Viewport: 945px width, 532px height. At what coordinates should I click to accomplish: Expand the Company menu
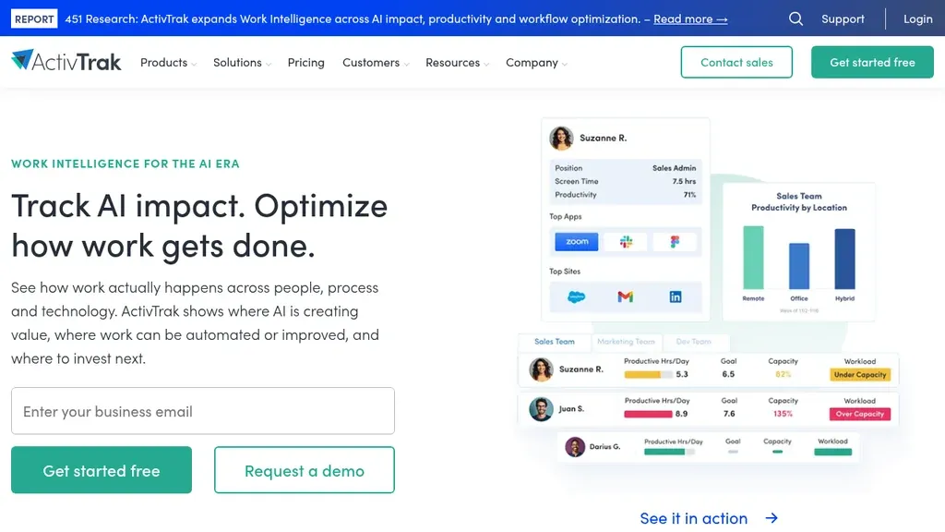point(536,63)
